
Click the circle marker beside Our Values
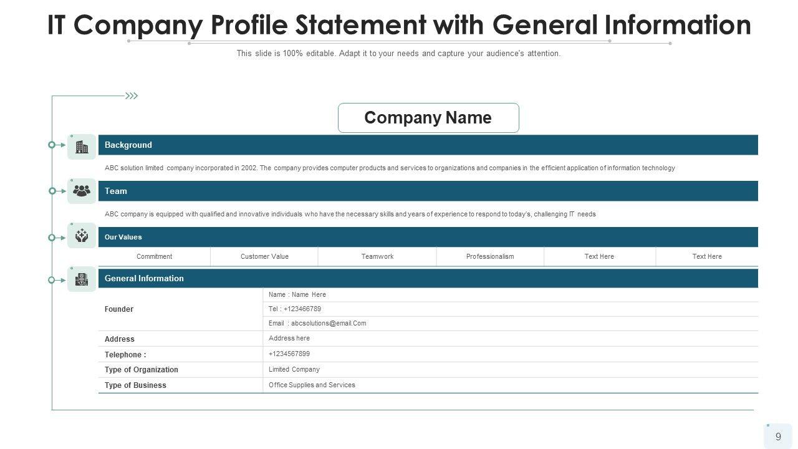52,238
